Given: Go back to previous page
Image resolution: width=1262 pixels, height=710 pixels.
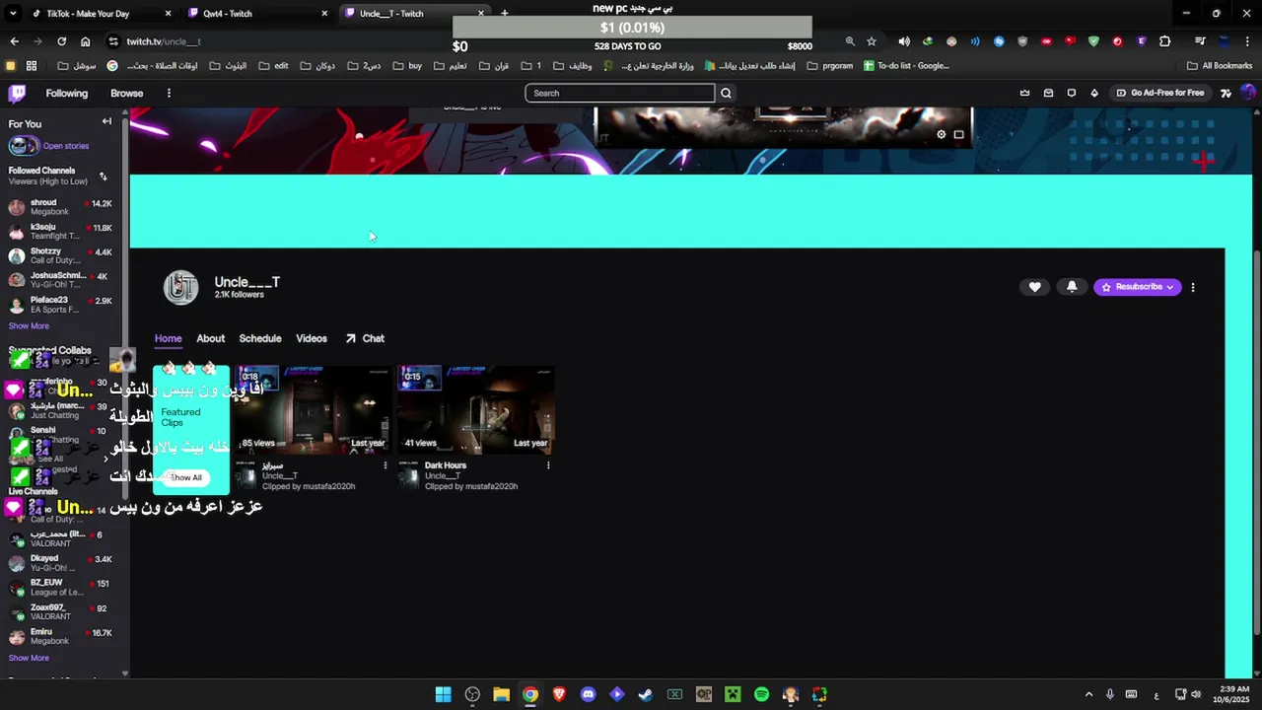Looking at the screenshot, I should click(x=14, y=41).
